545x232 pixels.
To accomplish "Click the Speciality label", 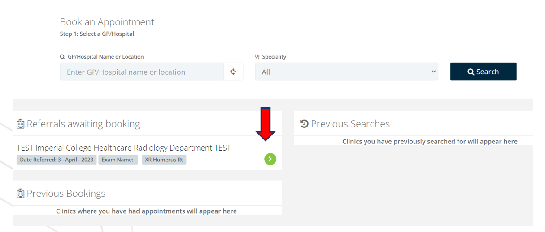I will [x=274, y=57].
